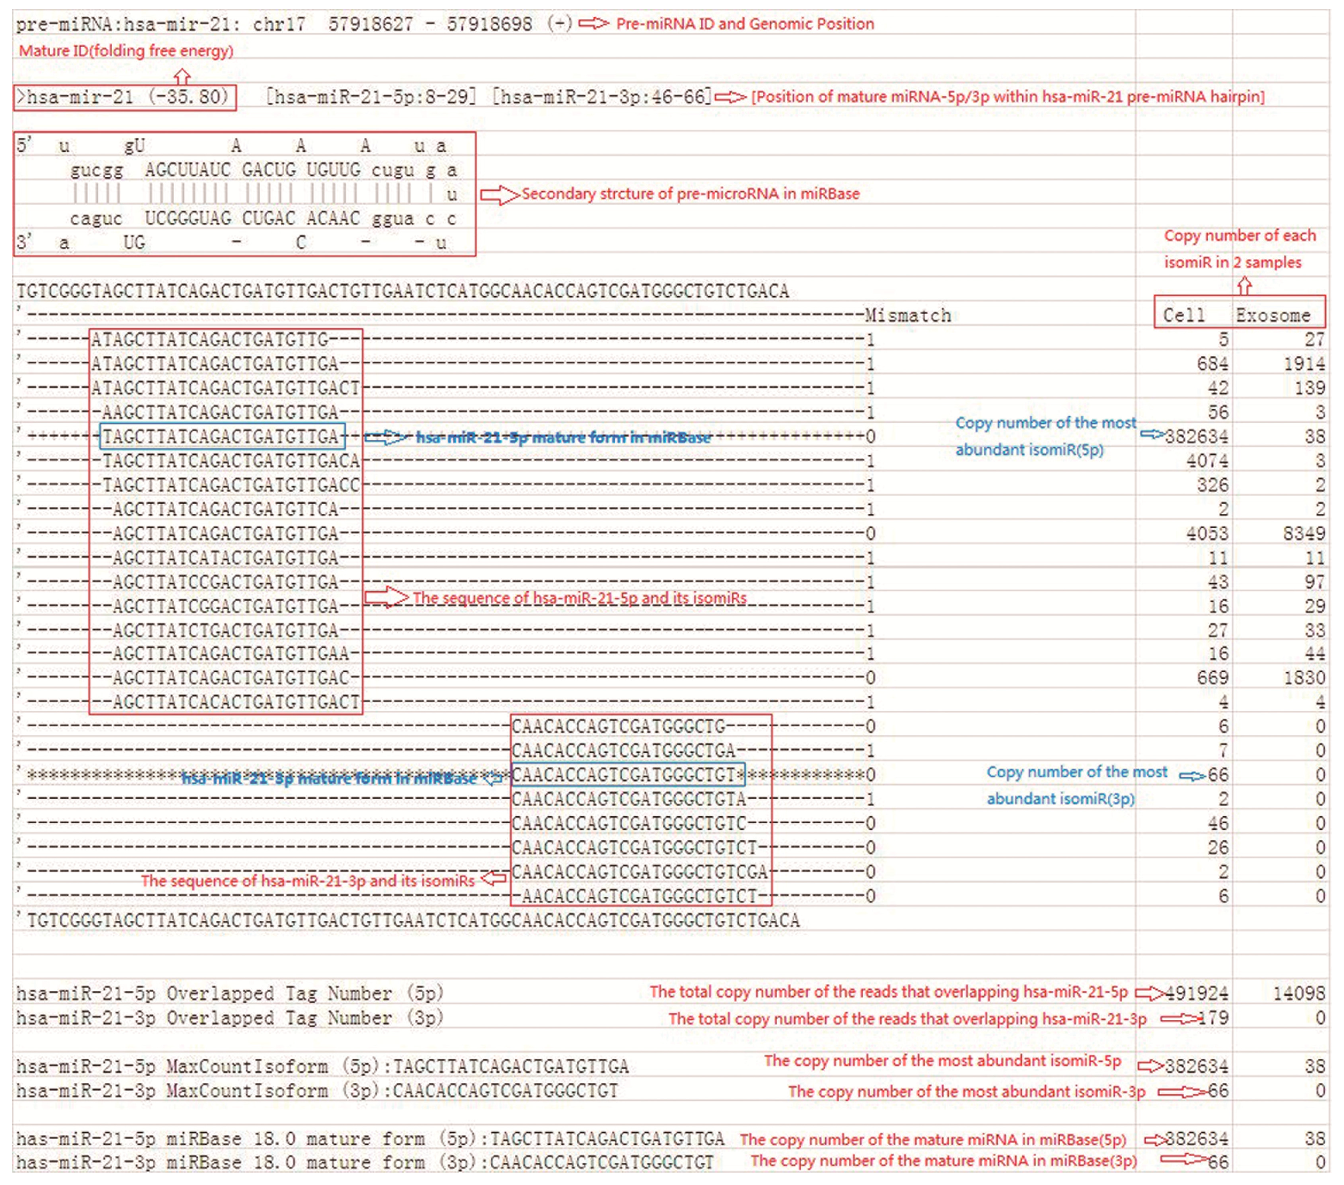
Task: Select the AGCTTATCATACTGATGTTGA sequence row
Action: point(226,558)
